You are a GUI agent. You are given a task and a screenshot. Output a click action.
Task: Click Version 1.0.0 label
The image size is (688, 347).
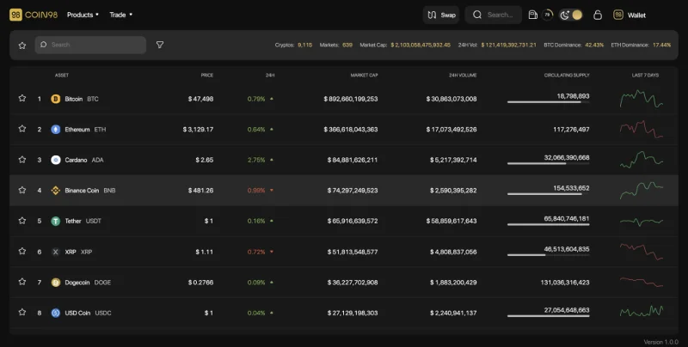click(x=660, y=342)
